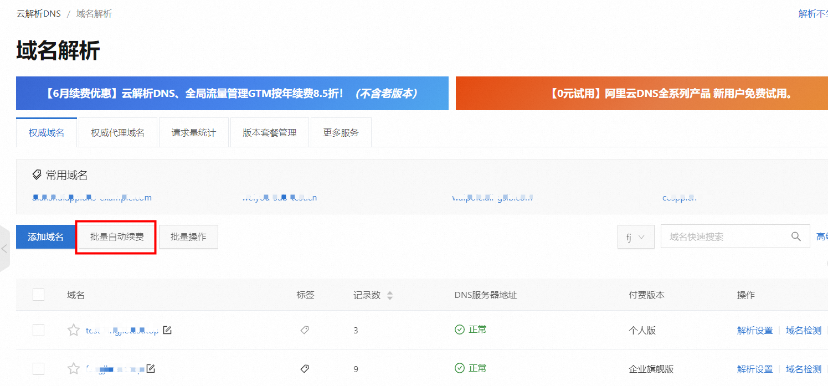The image size is (828, 386).
Task: Tick the select-all checkbox in table header
Action: pyautogui.click(x=38, y=295)
